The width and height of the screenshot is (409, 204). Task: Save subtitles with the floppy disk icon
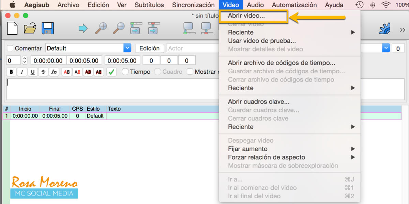(x=48, y=28)
